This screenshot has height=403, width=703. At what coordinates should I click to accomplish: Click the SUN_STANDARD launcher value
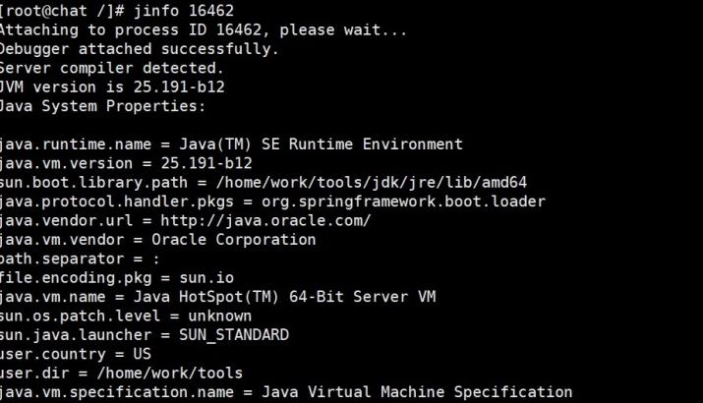click(234, 335)
